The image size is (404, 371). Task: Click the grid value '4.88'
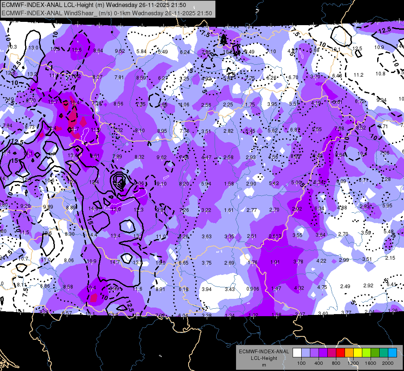click(342, 207)
